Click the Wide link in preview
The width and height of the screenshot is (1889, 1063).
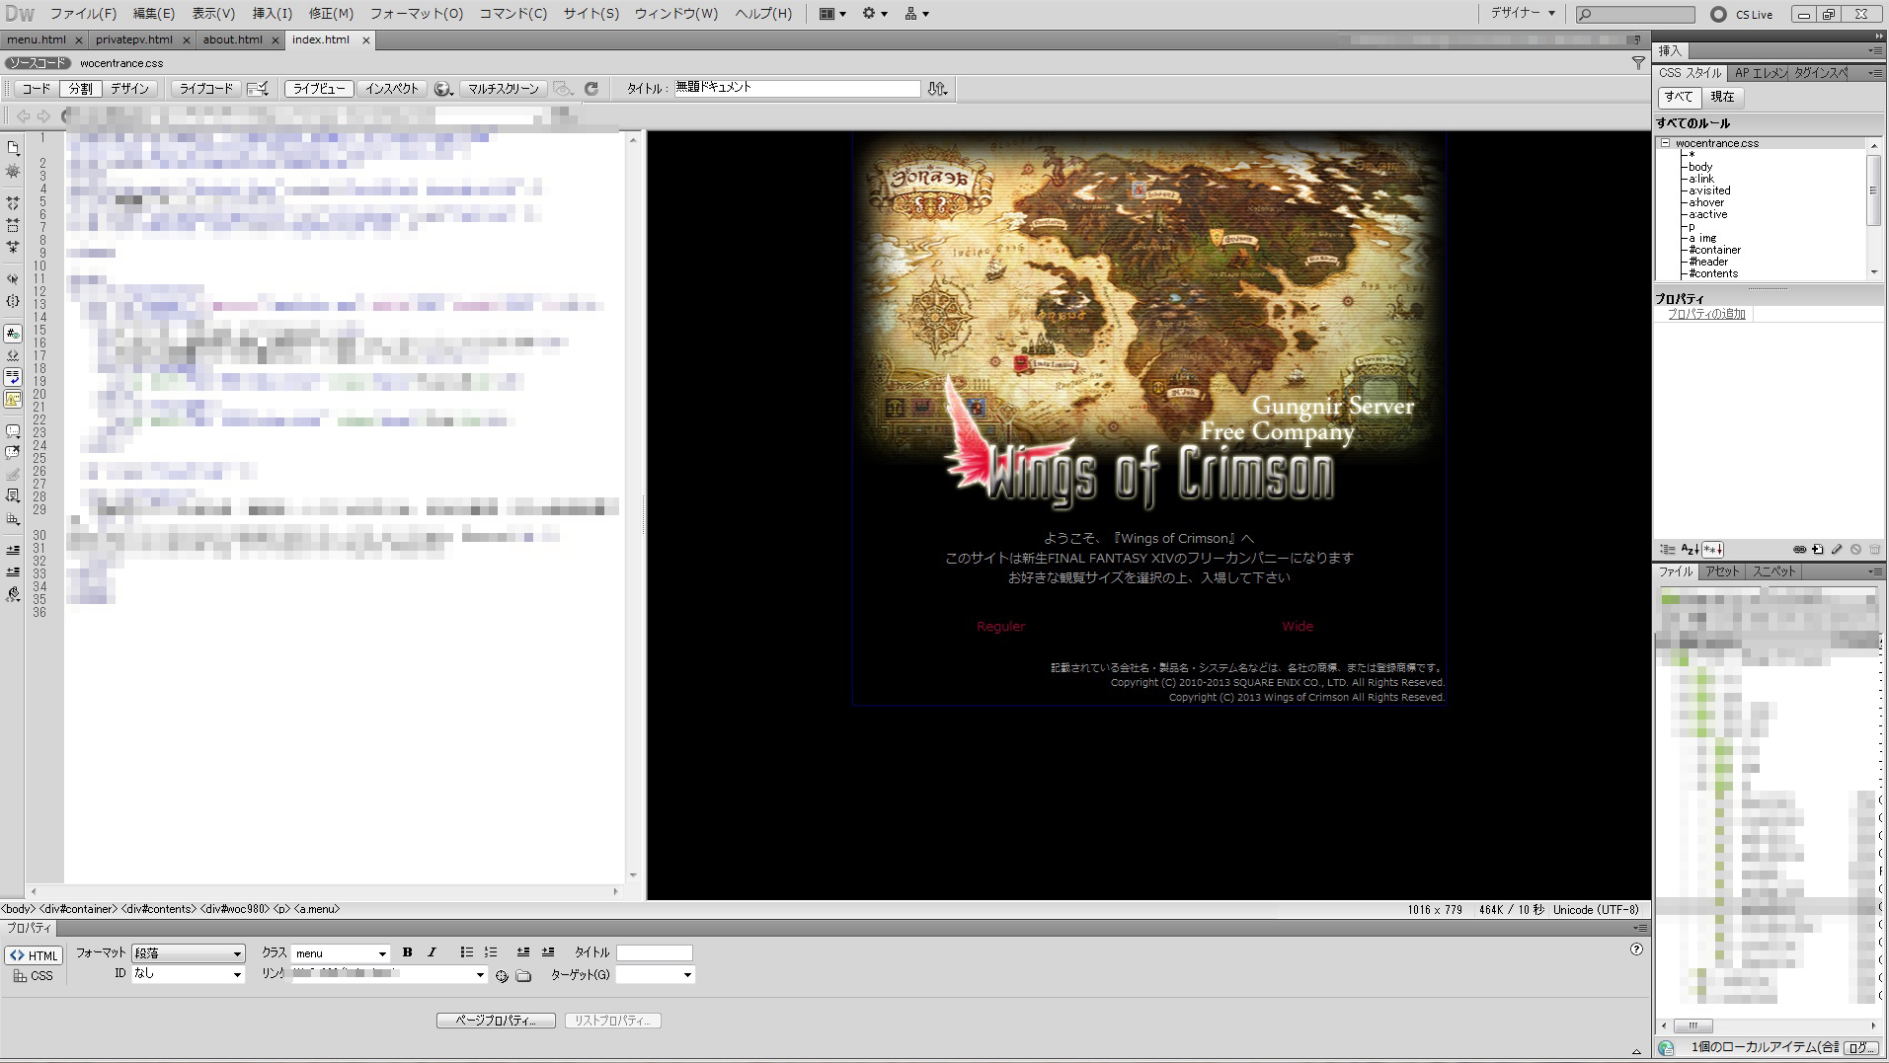[1298, 627]
